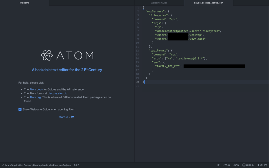Click the "mcpServers" key in the editor
This screenshot has width=269, height=168.
click(155, 12)
